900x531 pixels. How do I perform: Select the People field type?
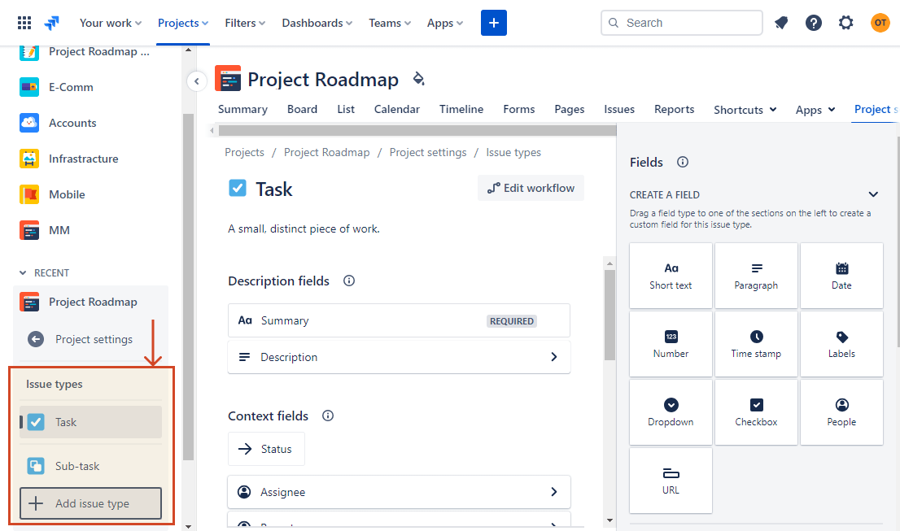coord(841,411)
